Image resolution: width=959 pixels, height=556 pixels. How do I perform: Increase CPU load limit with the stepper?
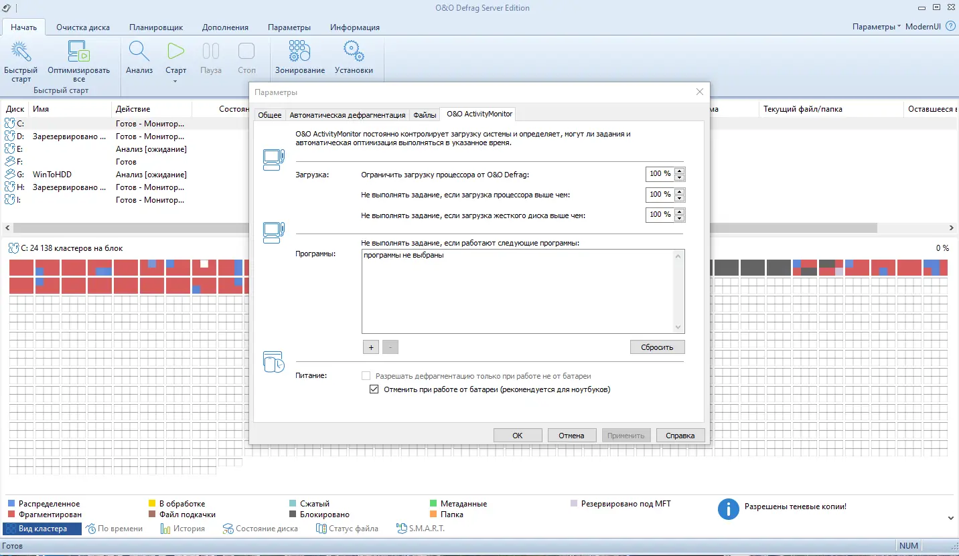pyautogui.click(x=680, y=171)
